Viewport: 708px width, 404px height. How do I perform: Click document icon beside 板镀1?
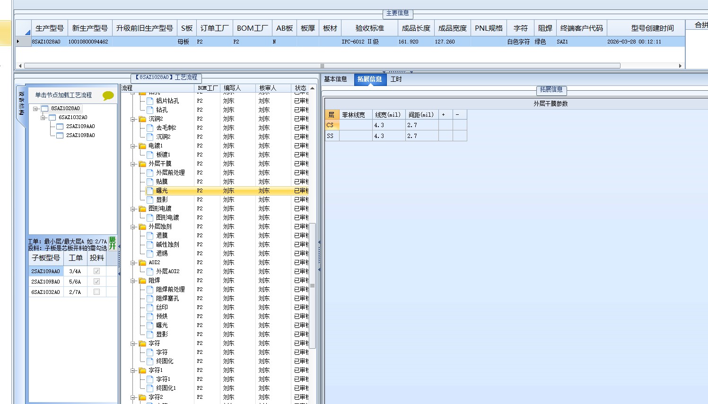pyautogui.click(x=150, y=155)
